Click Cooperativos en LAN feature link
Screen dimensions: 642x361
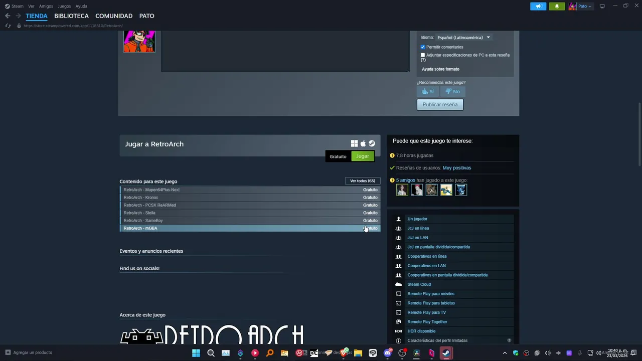(x=426, y=266)
